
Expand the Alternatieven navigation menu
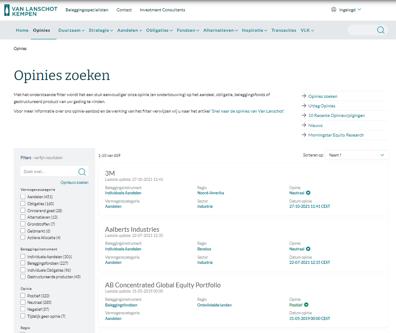[x=221, y=30]
